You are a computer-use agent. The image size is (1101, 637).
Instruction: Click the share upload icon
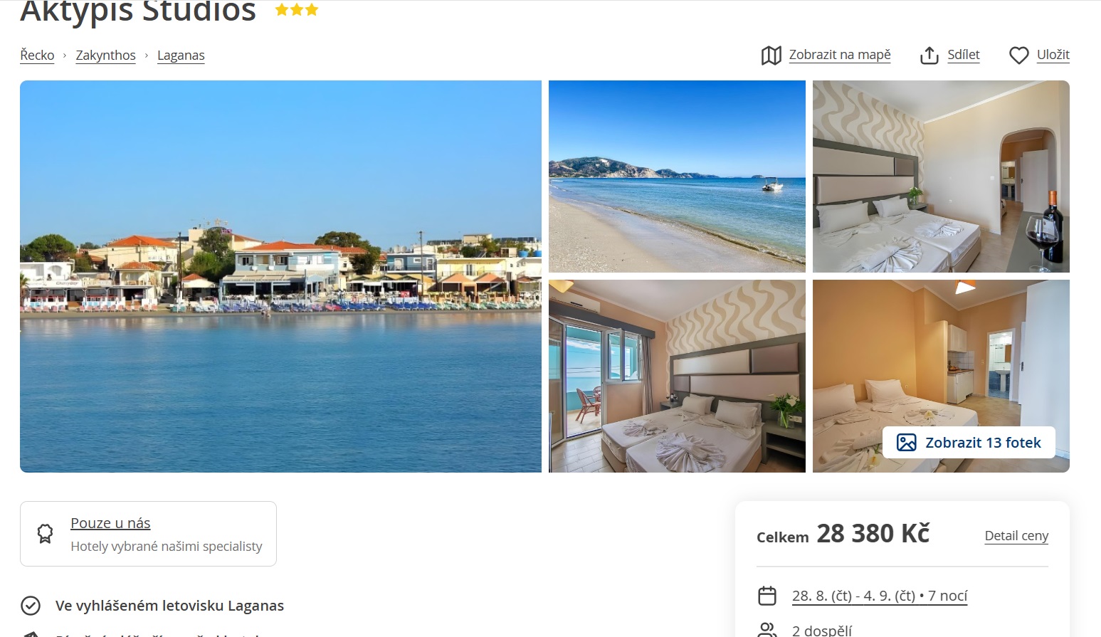click(x=929, y=56)
